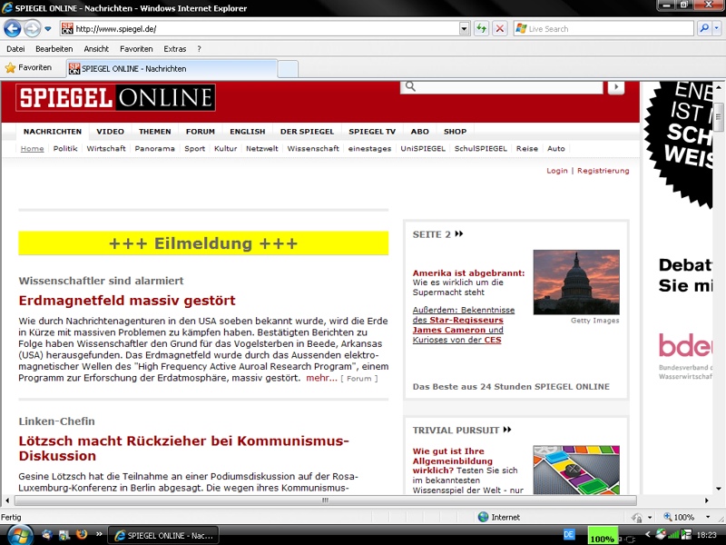Expand the address bar URL history dropdown
The width and height of the screenshot is (726, 545).
[465, 29]
